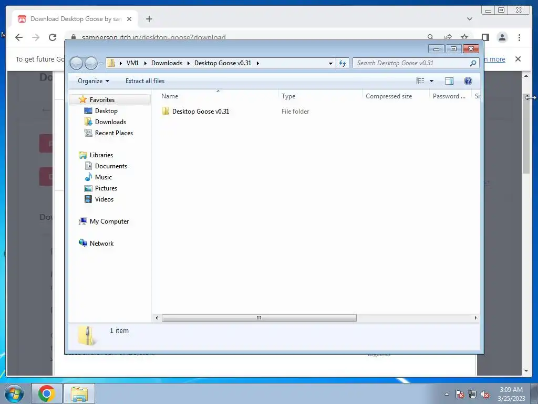
Task: Click the Chrome page vertical scrollbar thumb
Action: (x=526, y=133)
